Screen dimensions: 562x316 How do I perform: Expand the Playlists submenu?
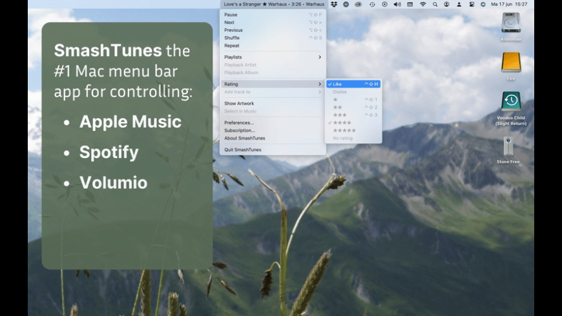click(x=273, y=57)
